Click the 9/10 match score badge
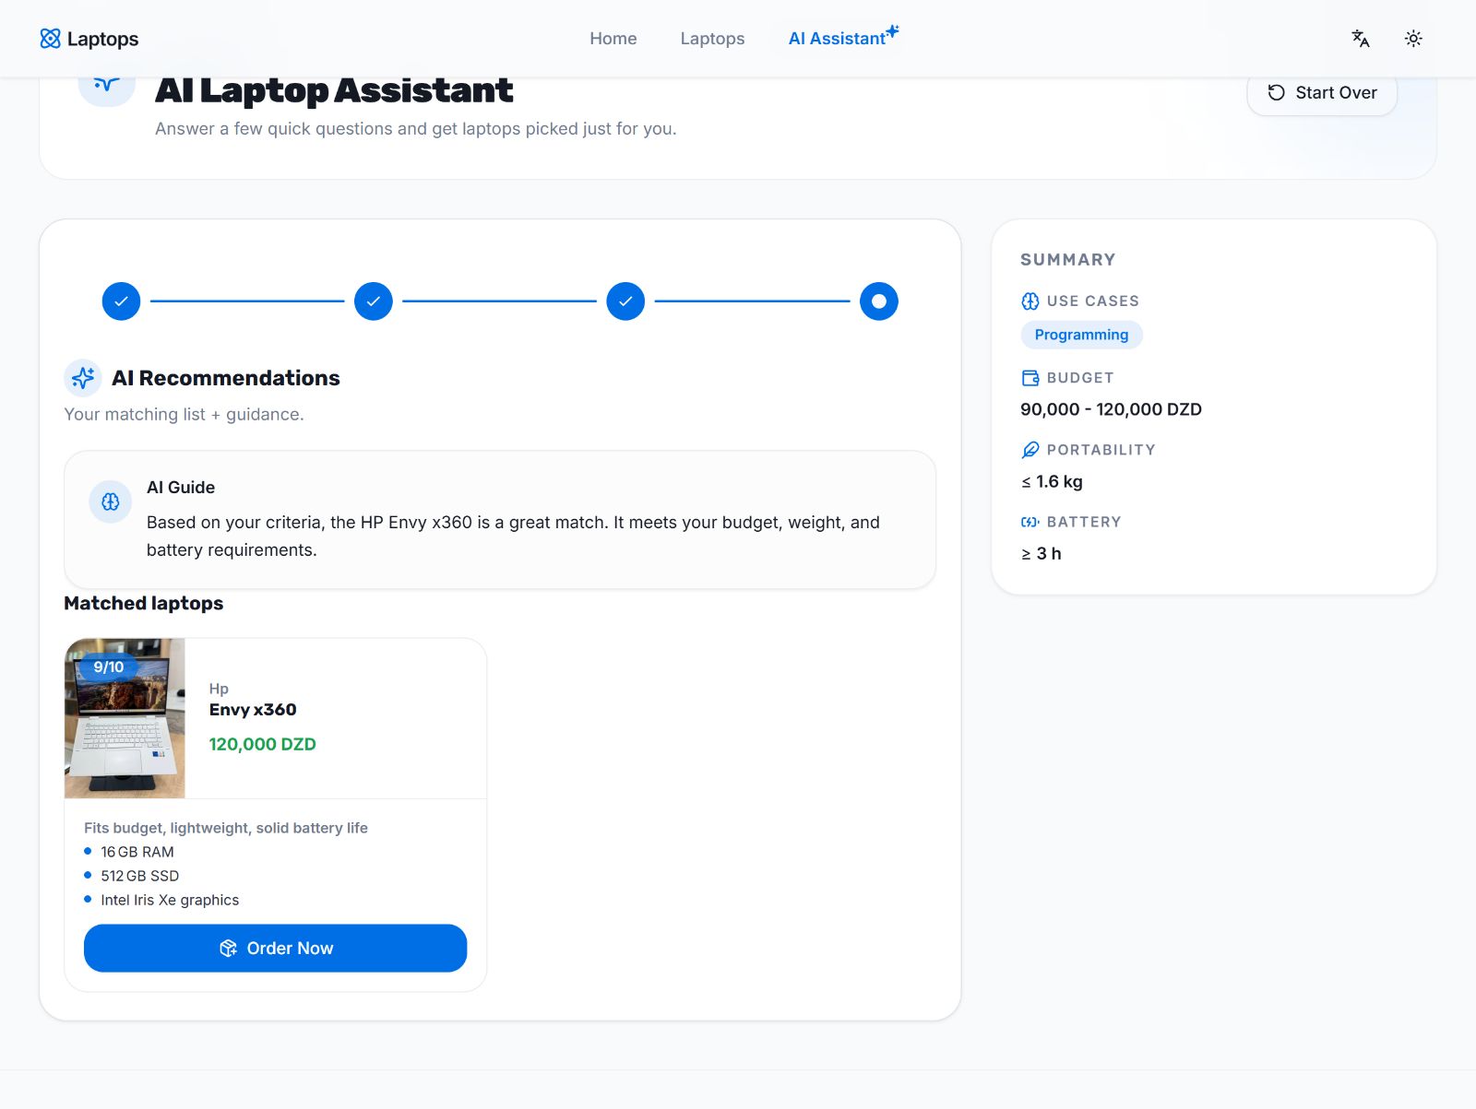This screenshot has width=1476, height=1109. click(x=108, y=667)
